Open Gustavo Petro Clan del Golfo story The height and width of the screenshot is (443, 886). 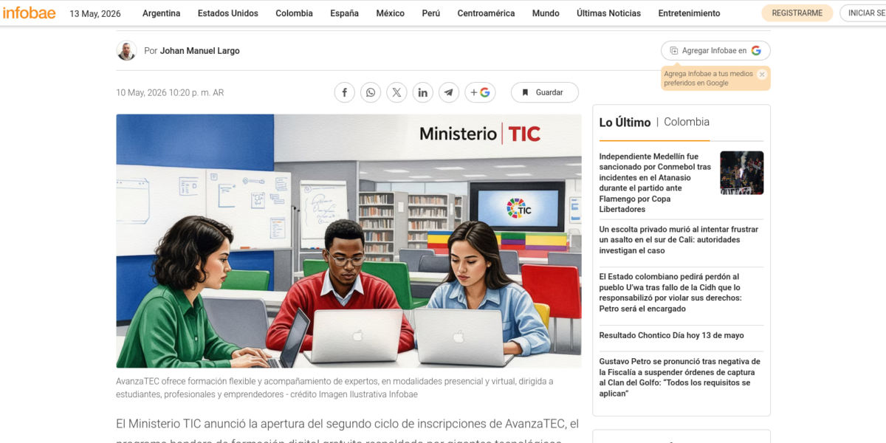coord(679,378)
